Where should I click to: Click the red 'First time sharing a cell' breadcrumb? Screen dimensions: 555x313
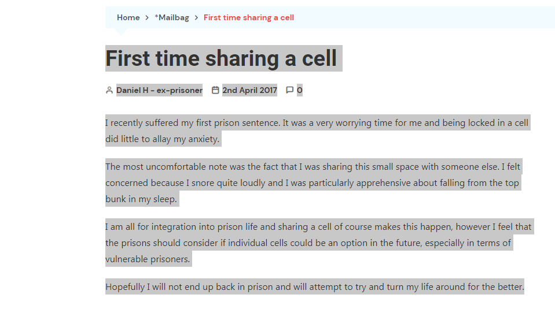point(248,18)
